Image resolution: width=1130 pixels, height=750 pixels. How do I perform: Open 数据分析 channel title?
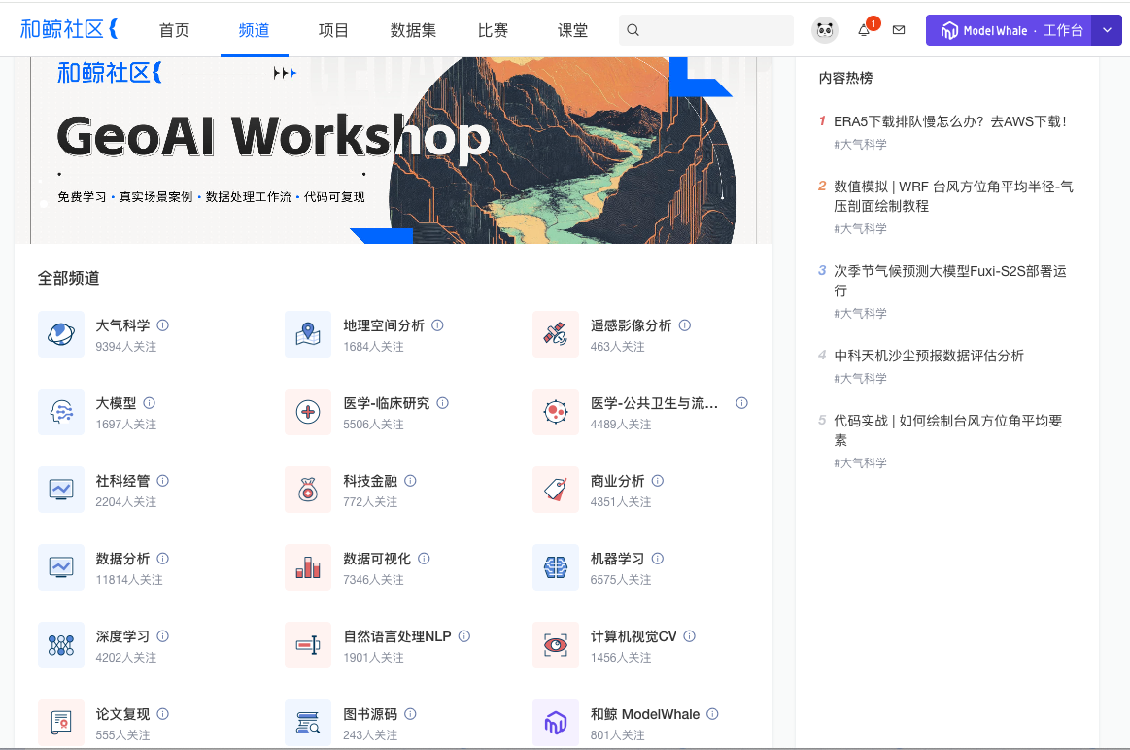[x=122, y=559]
